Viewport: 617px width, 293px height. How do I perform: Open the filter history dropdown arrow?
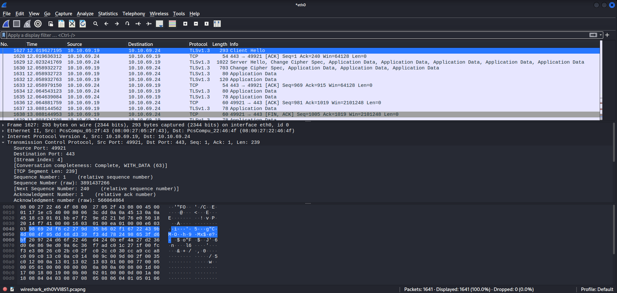click(600, 35)
